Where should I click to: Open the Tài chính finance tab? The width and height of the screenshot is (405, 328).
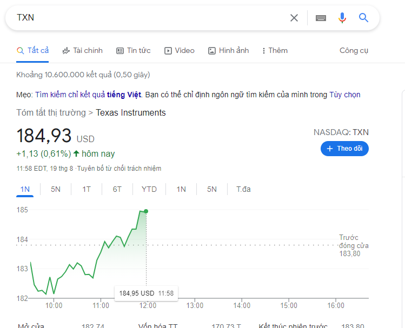pyautogui.click(x=82, y=50)
